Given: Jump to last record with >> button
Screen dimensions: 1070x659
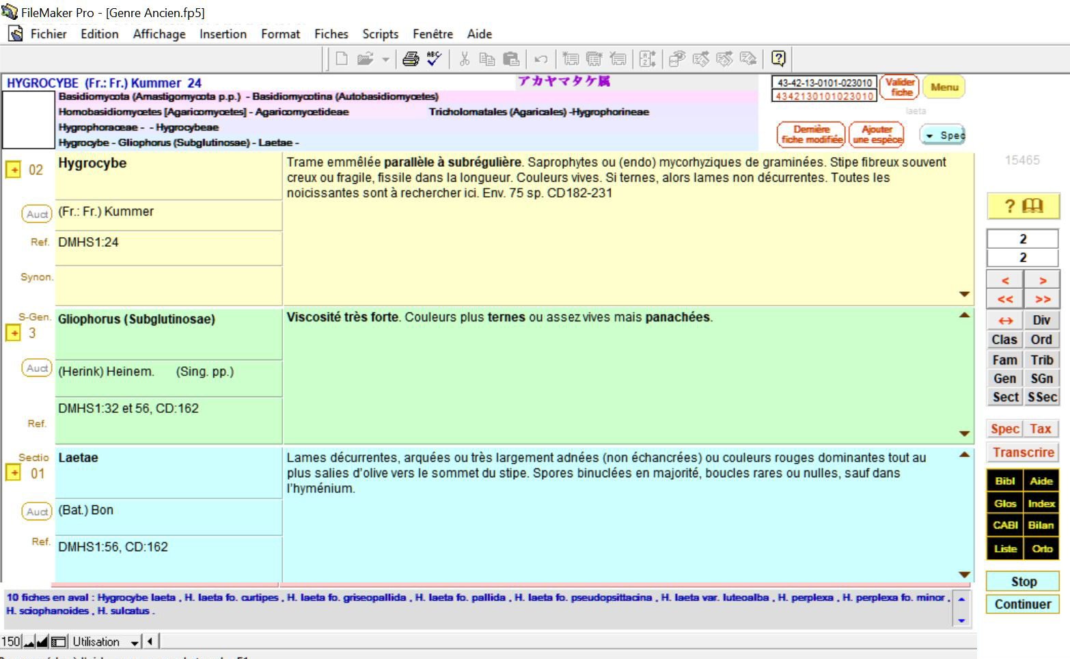Looking at the screenshot, I should (x=1042, y=299).
